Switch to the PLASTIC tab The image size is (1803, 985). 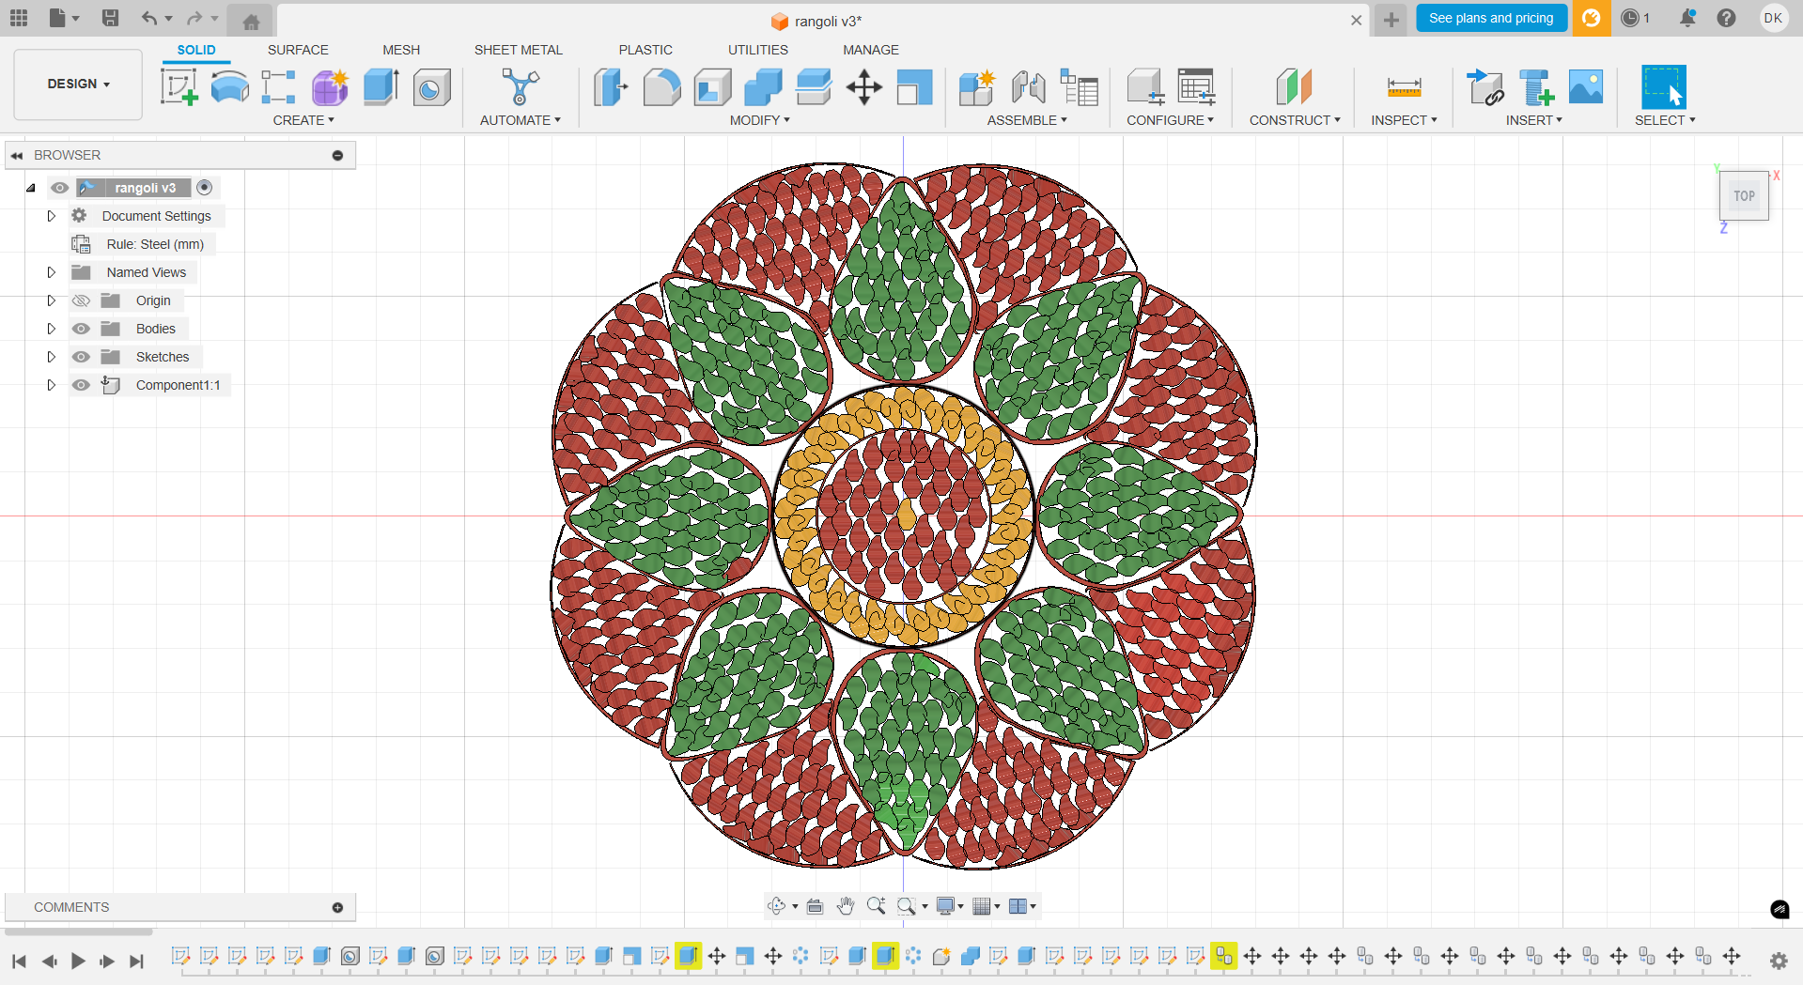[645, 50]
